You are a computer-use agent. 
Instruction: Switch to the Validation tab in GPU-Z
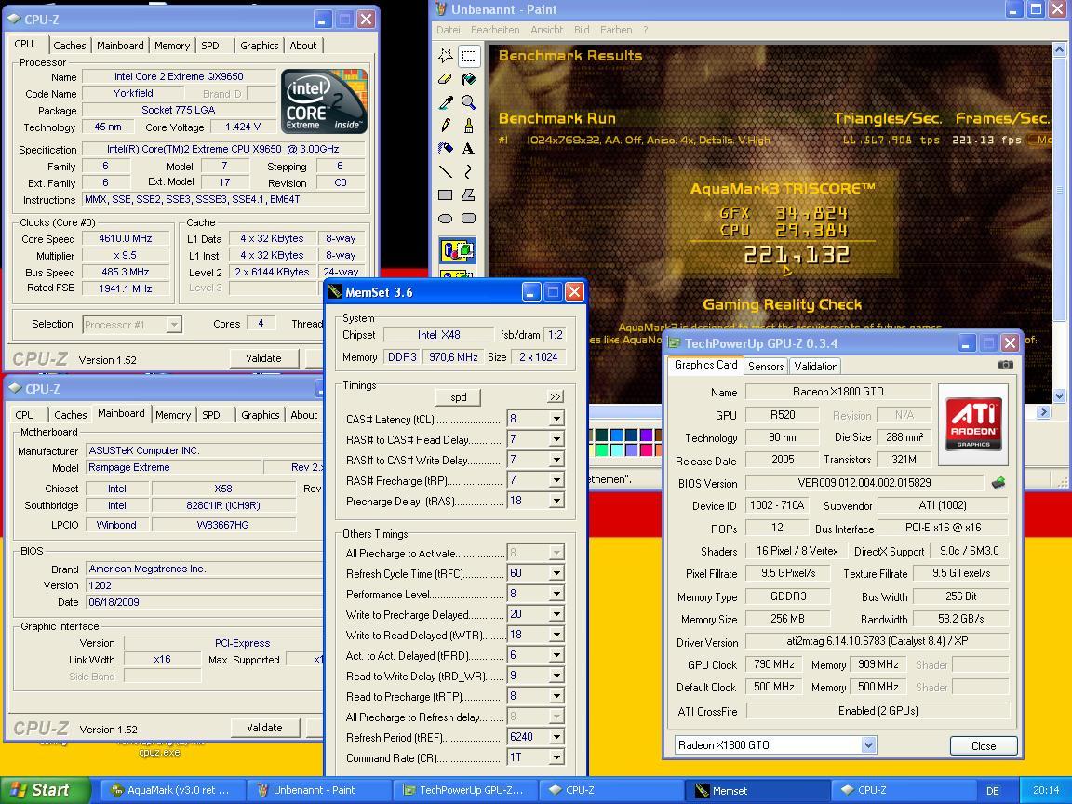coord(815,366)
